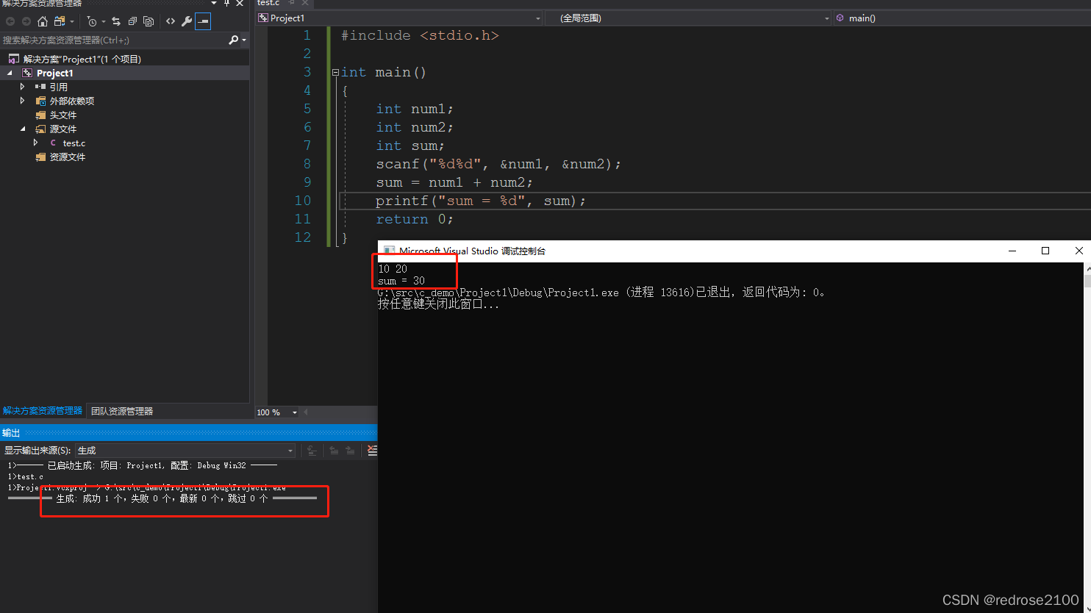Screen dimensions: 1091x613
Task: Open the dropdown arrow beside the switch views icon
Action: pyautogui.click(x=71, y=21)
